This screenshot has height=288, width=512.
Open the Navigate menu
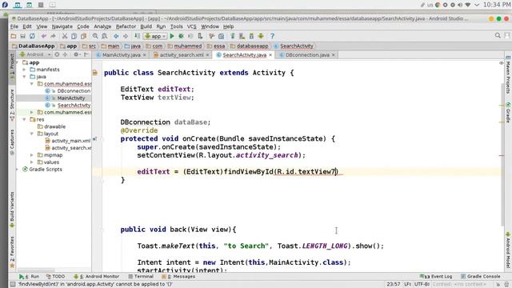(62, 26)
